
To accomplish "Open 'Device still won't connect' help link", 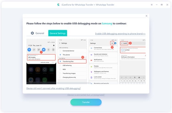I will 53,88.
